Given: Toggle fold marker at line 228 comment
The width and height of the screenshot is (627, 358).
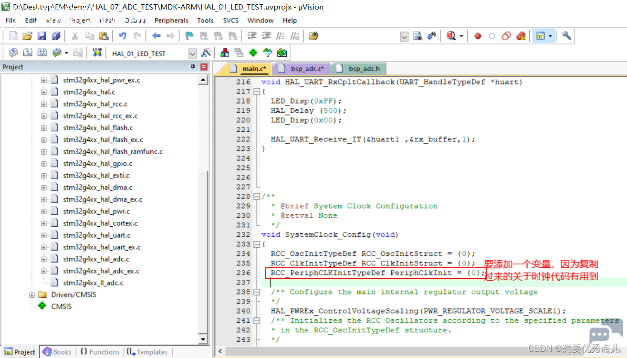Looking at the screenshot, I should click(x=257, y=197).
